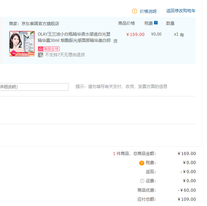Select the hint text 请勿填写有关支付
Viewport: 207px width, 206px height.
(x=105, y=87)
